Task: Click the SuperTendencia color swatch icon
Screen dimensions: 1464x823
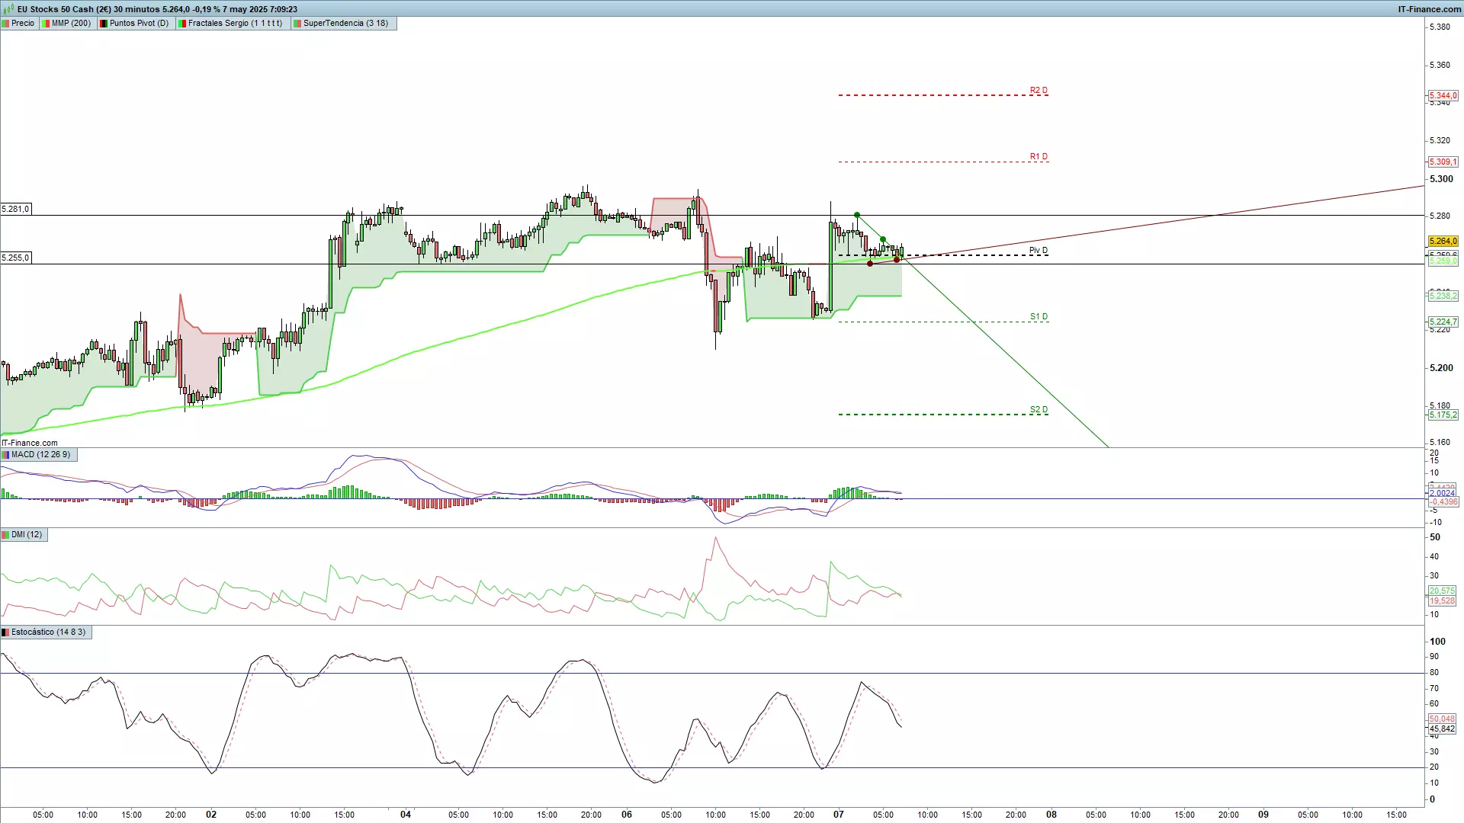Action: [x=297, y=23]
